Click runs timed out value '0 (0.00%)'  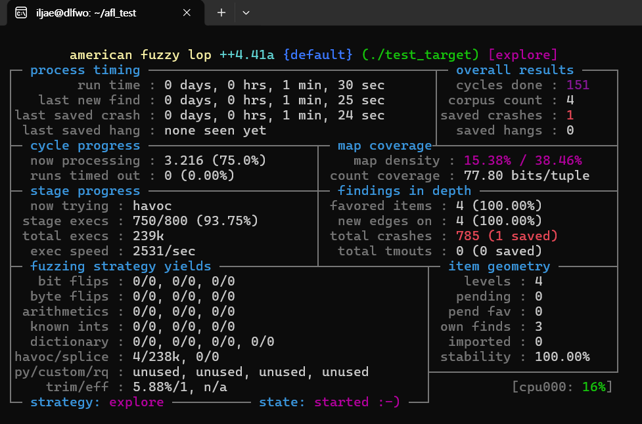pyautogui.click(x=199, y=175)
